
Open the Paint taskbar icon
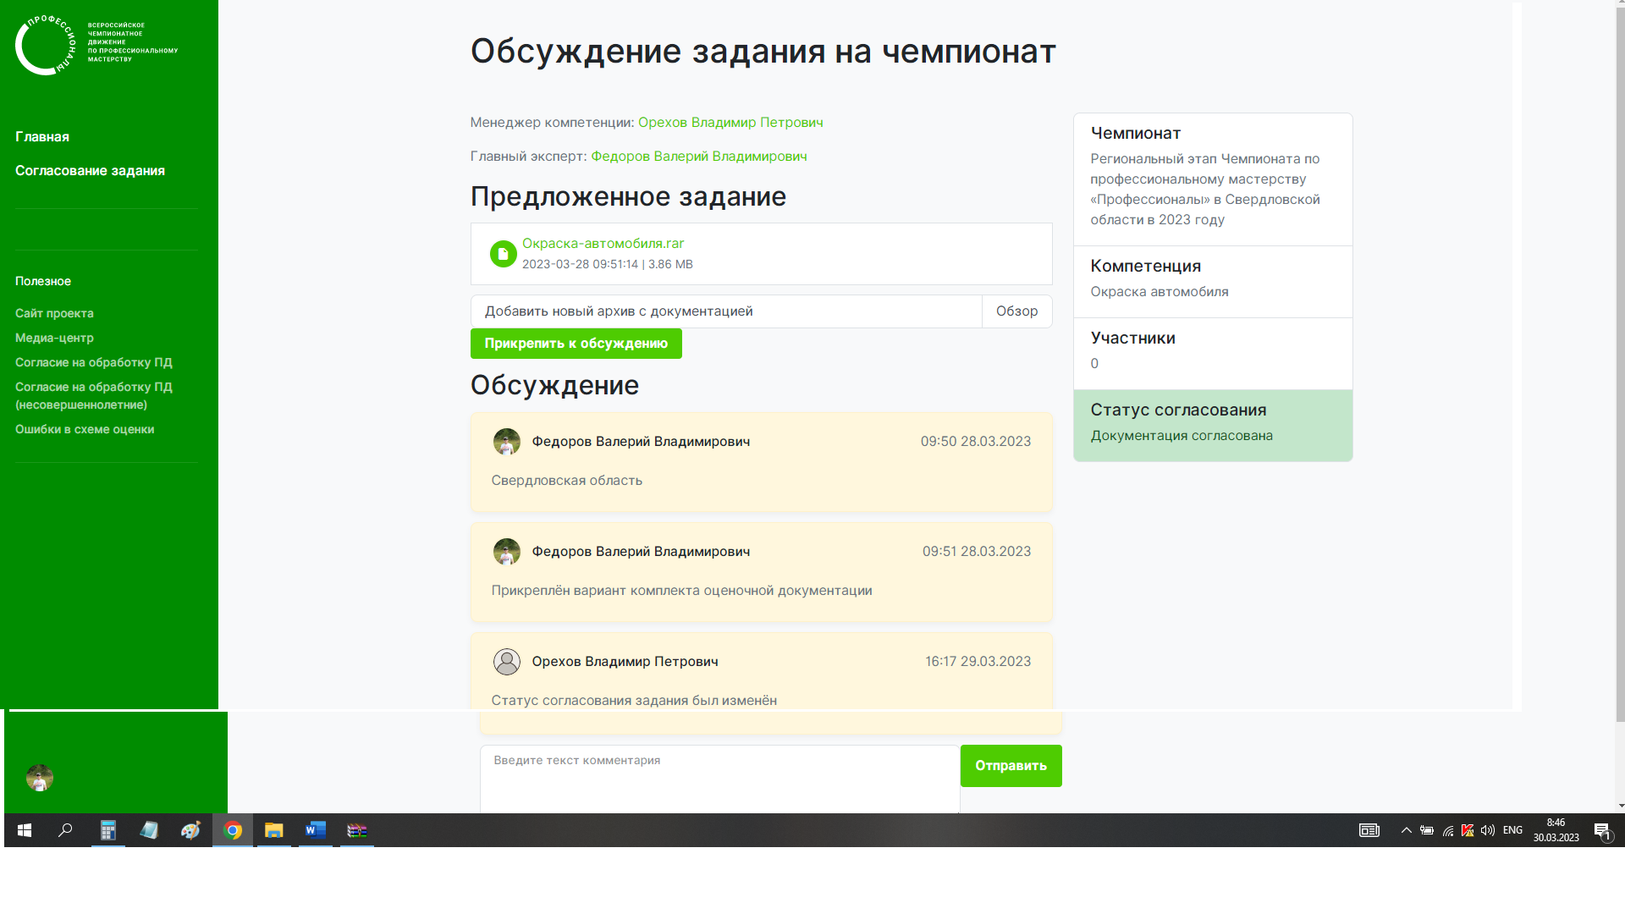click(x=190, y=831)
